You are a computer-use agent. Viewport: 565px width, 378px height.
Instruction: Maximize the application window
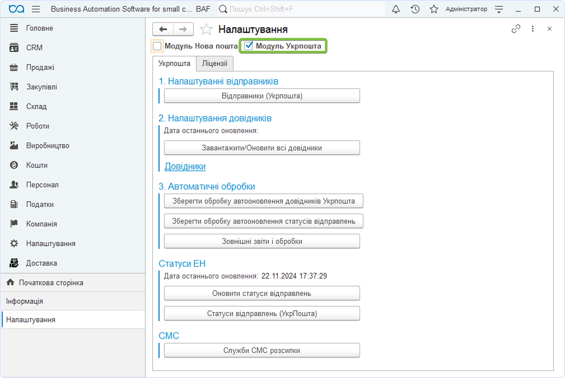537,9
